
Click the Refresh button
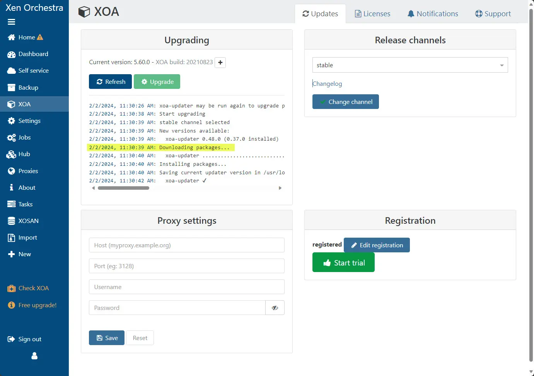click(111, 82)
